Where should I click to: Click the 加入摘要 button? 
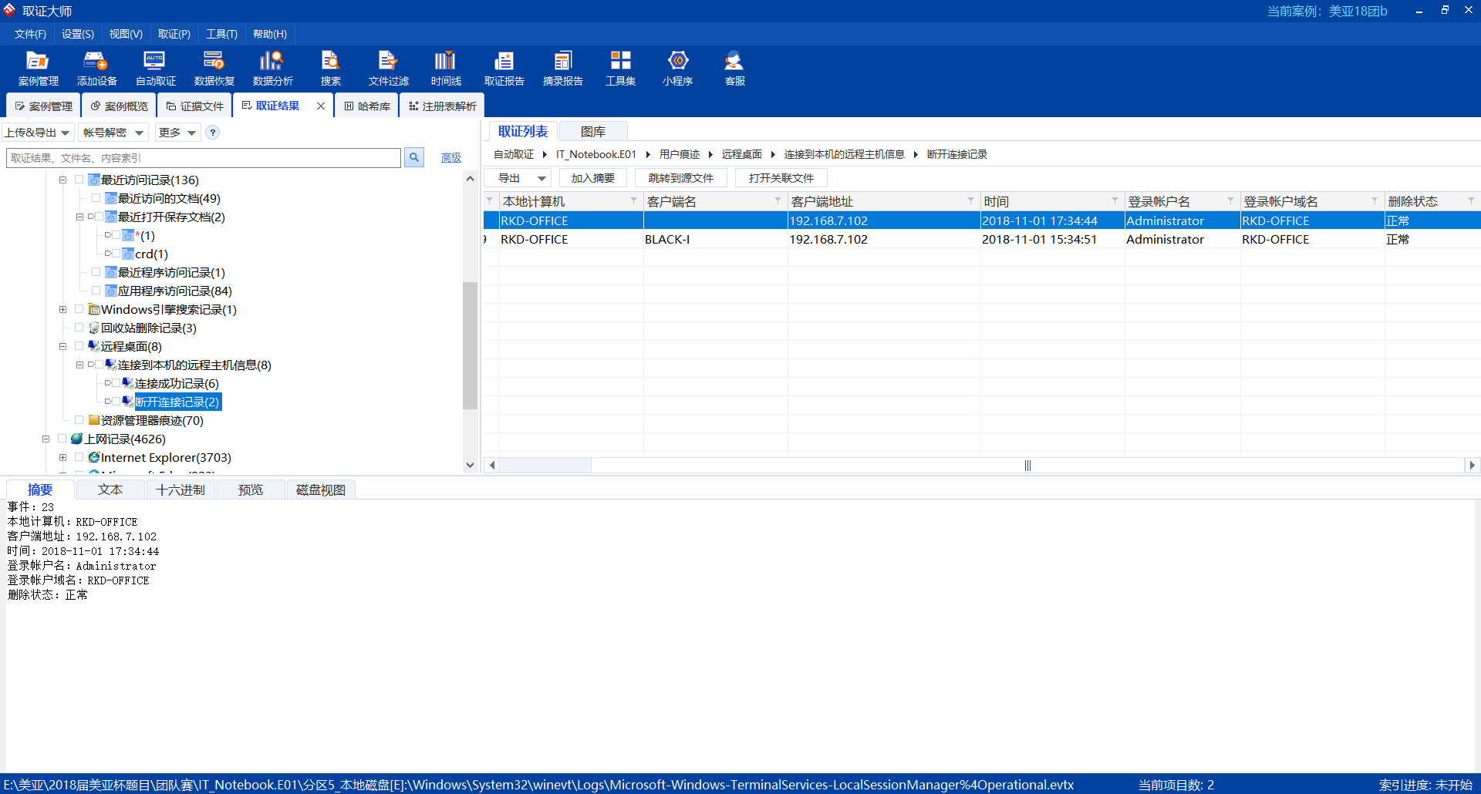coord(592,178)
